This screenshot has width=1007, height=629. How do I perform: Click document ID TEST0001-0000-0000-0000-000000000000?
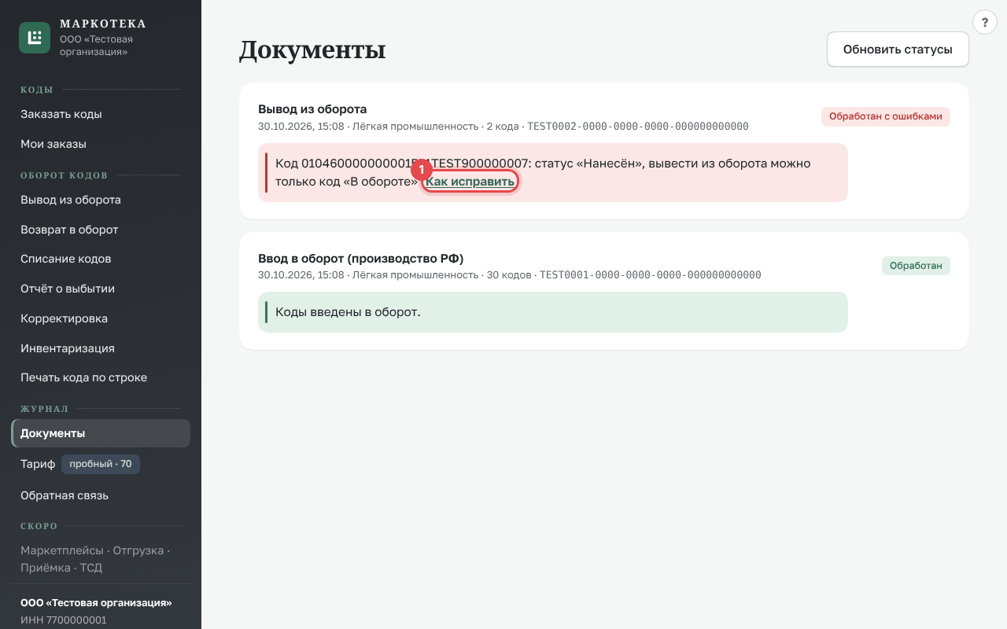coord(651,275)
